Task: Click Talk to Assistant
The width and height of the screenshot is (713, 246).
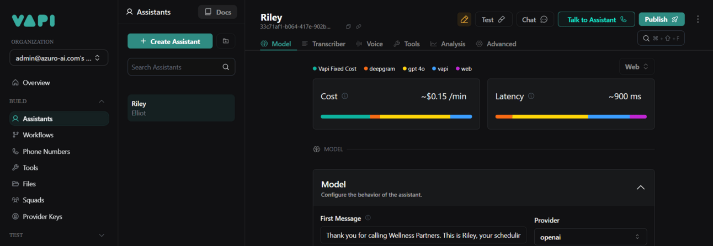Action: [x=597, y=19]
